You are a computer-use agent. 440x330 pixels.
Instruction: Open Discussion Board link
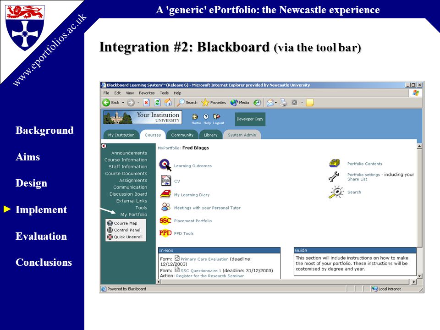point(128,194)
